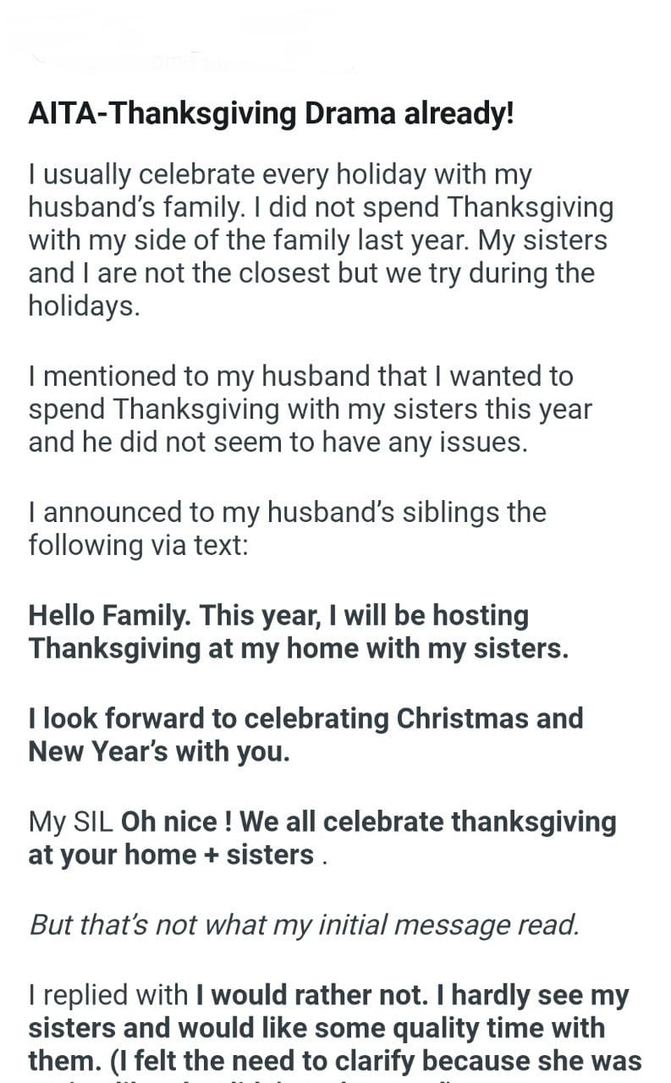Click the faded subreddit name in header

(195, 61)
